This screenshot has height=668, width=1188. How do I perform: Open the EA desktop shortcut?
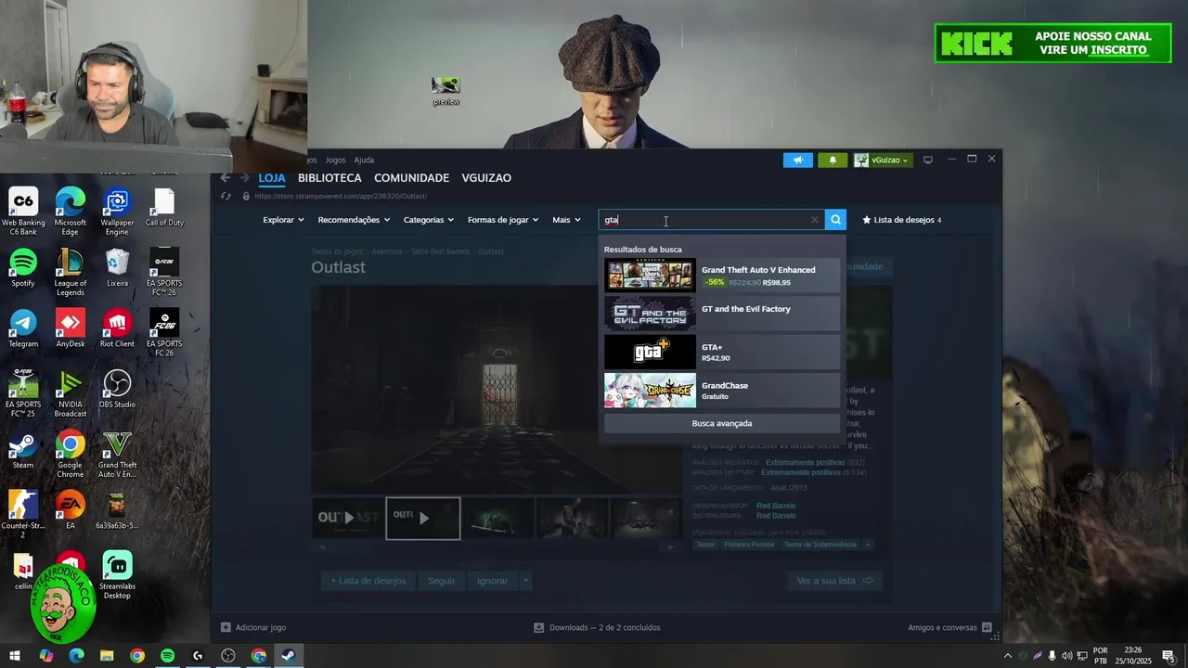[71, 510]
